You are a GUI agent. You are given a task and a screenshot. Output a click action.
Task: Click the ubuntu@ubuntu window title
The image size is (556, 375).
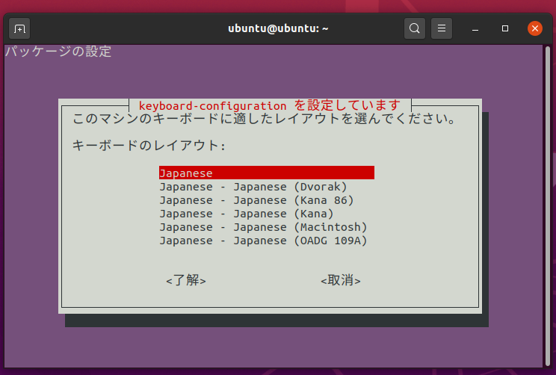pyautogui.click(x=278, y=28)
